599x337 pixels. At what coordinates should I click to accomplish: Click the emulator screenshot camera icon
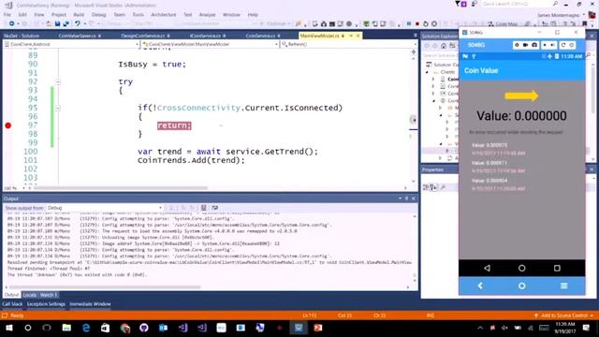tap(534, 45)
